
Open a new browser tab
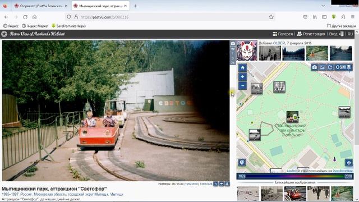point(135,6)
